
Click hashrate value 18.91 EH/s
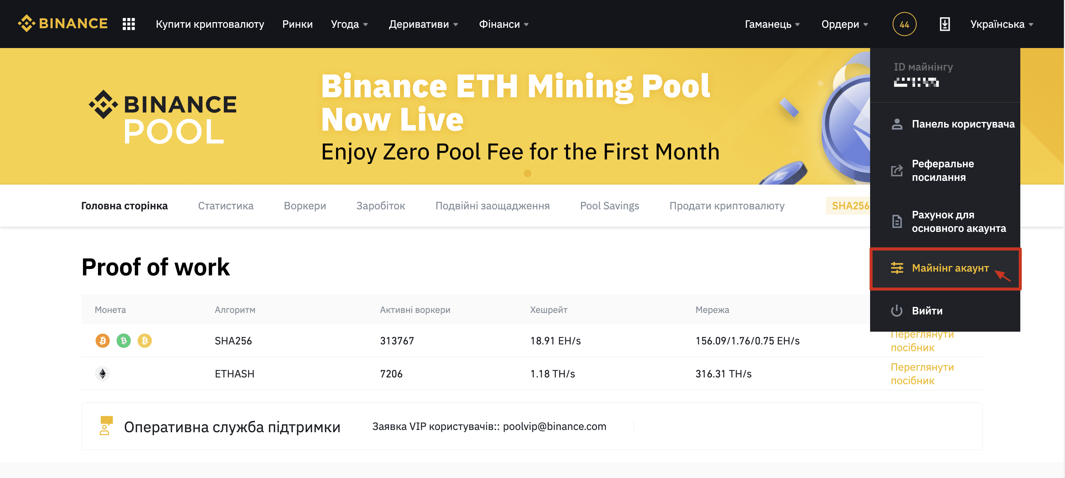click(555, 340)
